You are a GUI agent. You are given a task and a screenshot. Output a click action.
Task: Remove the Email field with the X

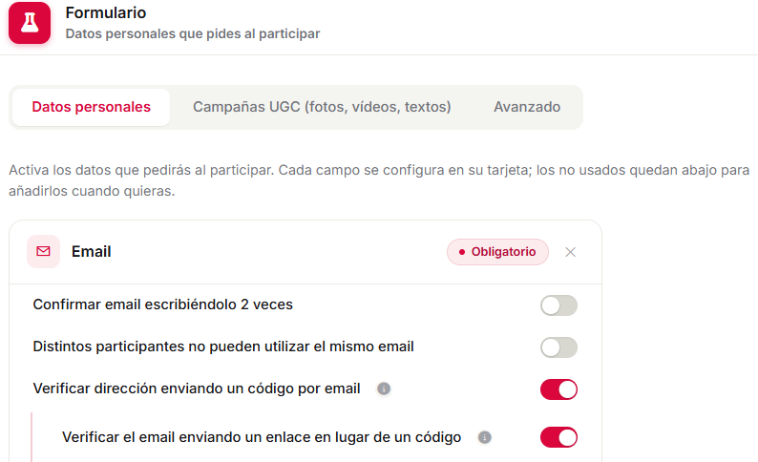pyautogui.click(x=571, y=252)
